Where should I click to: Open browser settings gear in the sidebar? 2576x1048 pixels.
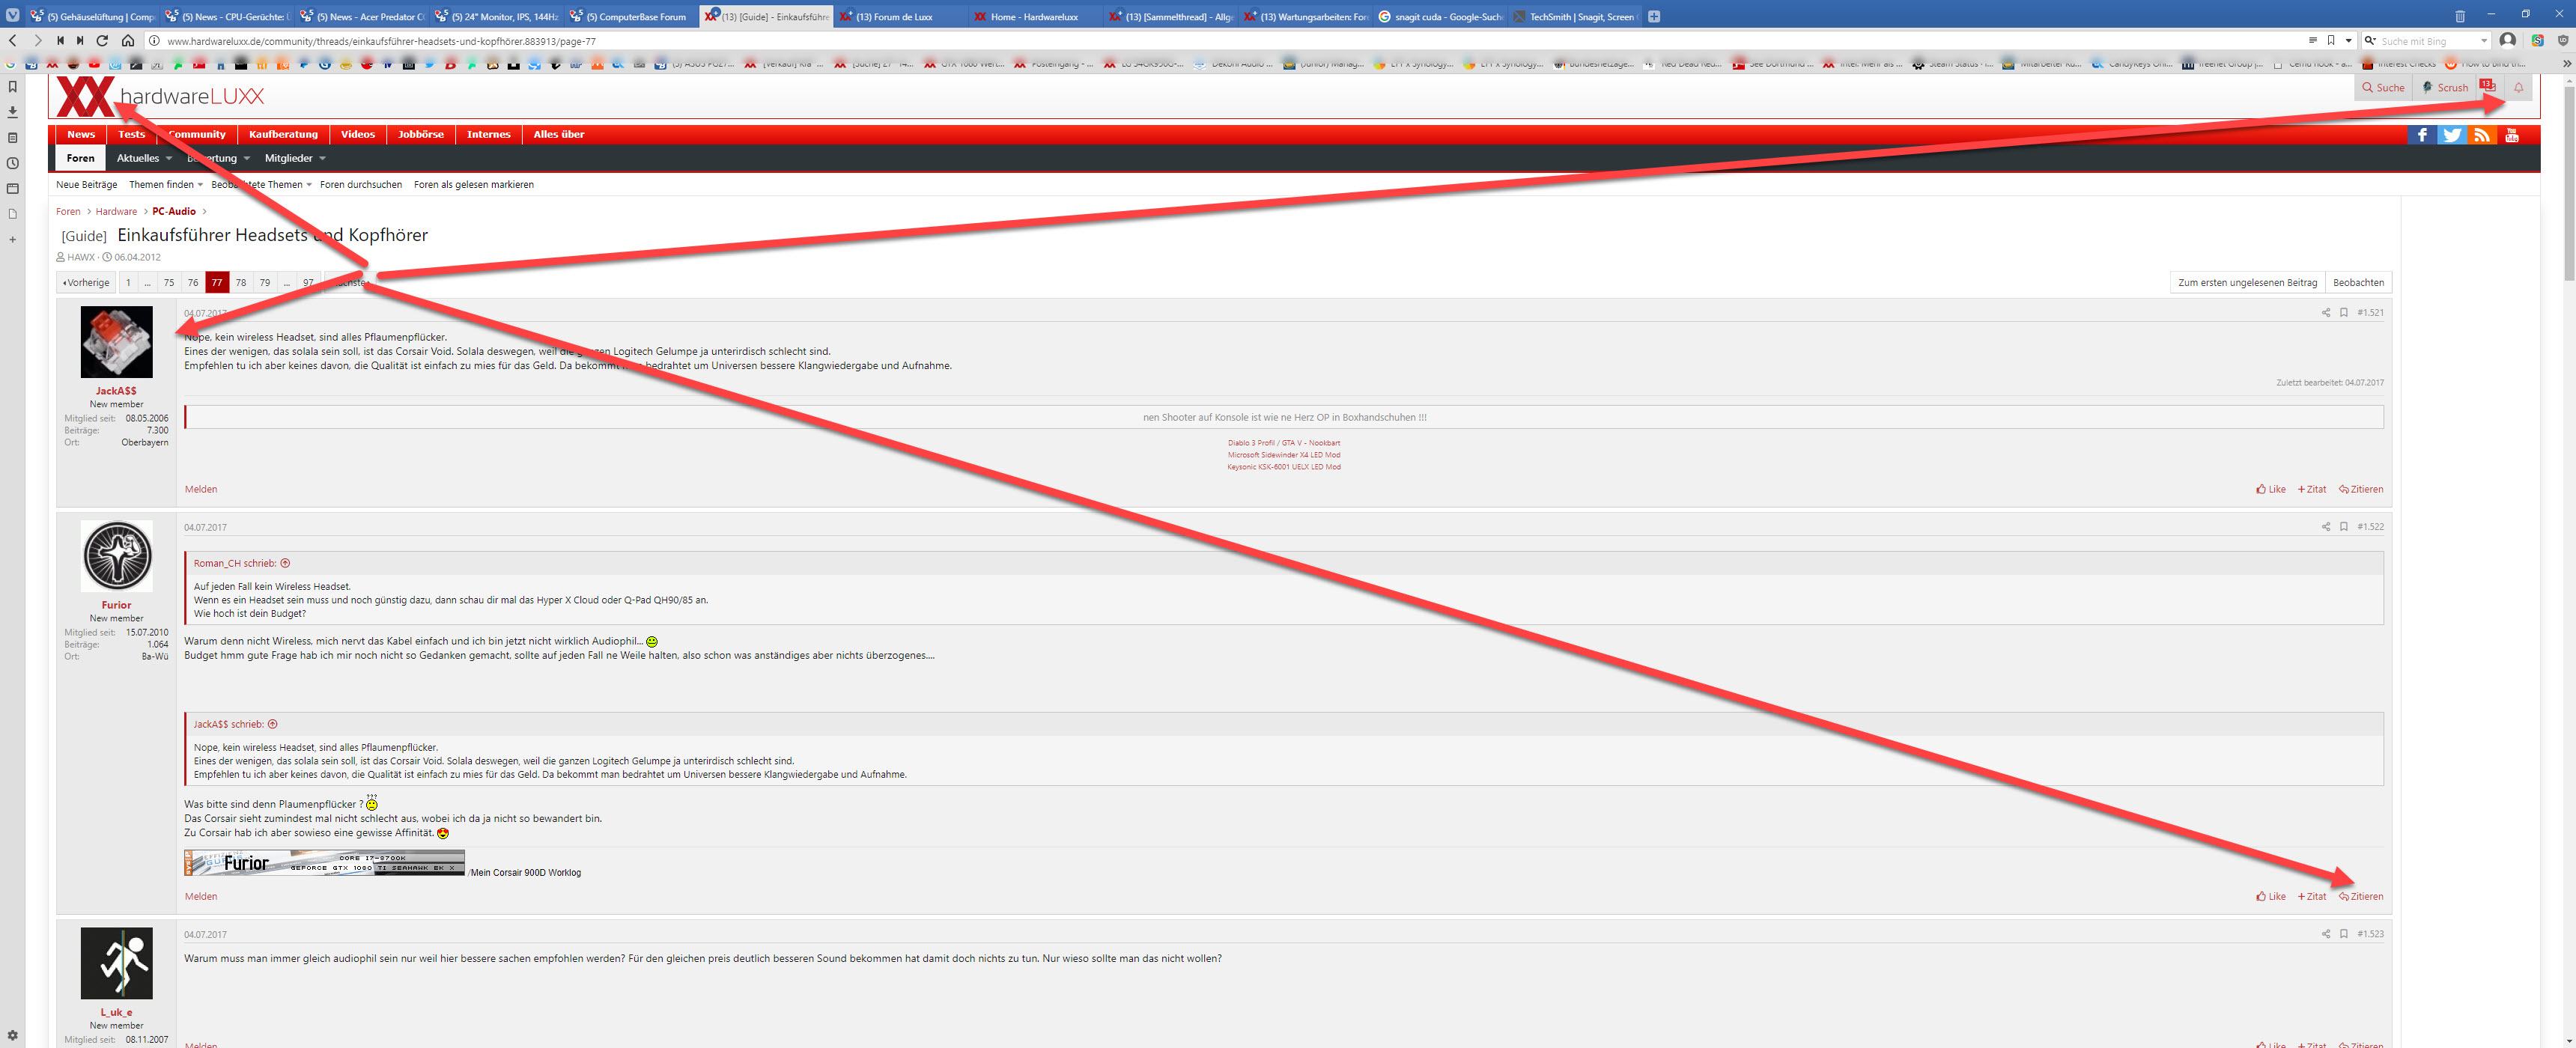point(12,1035)
